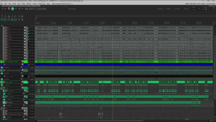Screen dimensions: 216x122
Task: Open the project tab list arrow
Action: tap(1, 6)
